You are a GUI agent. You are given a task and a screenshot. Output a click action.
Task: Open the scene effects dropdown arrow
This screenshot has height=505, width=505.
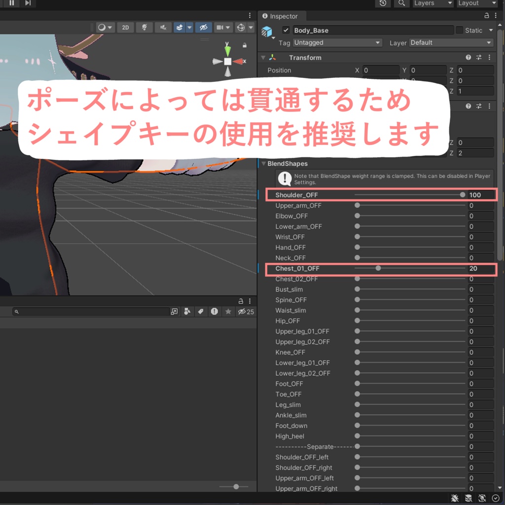pos(189,28)
